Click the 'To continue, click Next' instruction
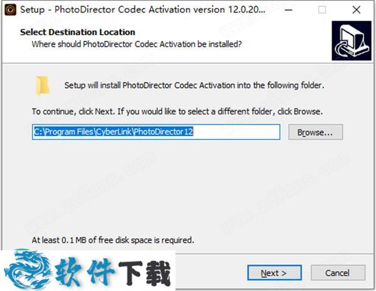376x291 pixels. pos(177,112)
